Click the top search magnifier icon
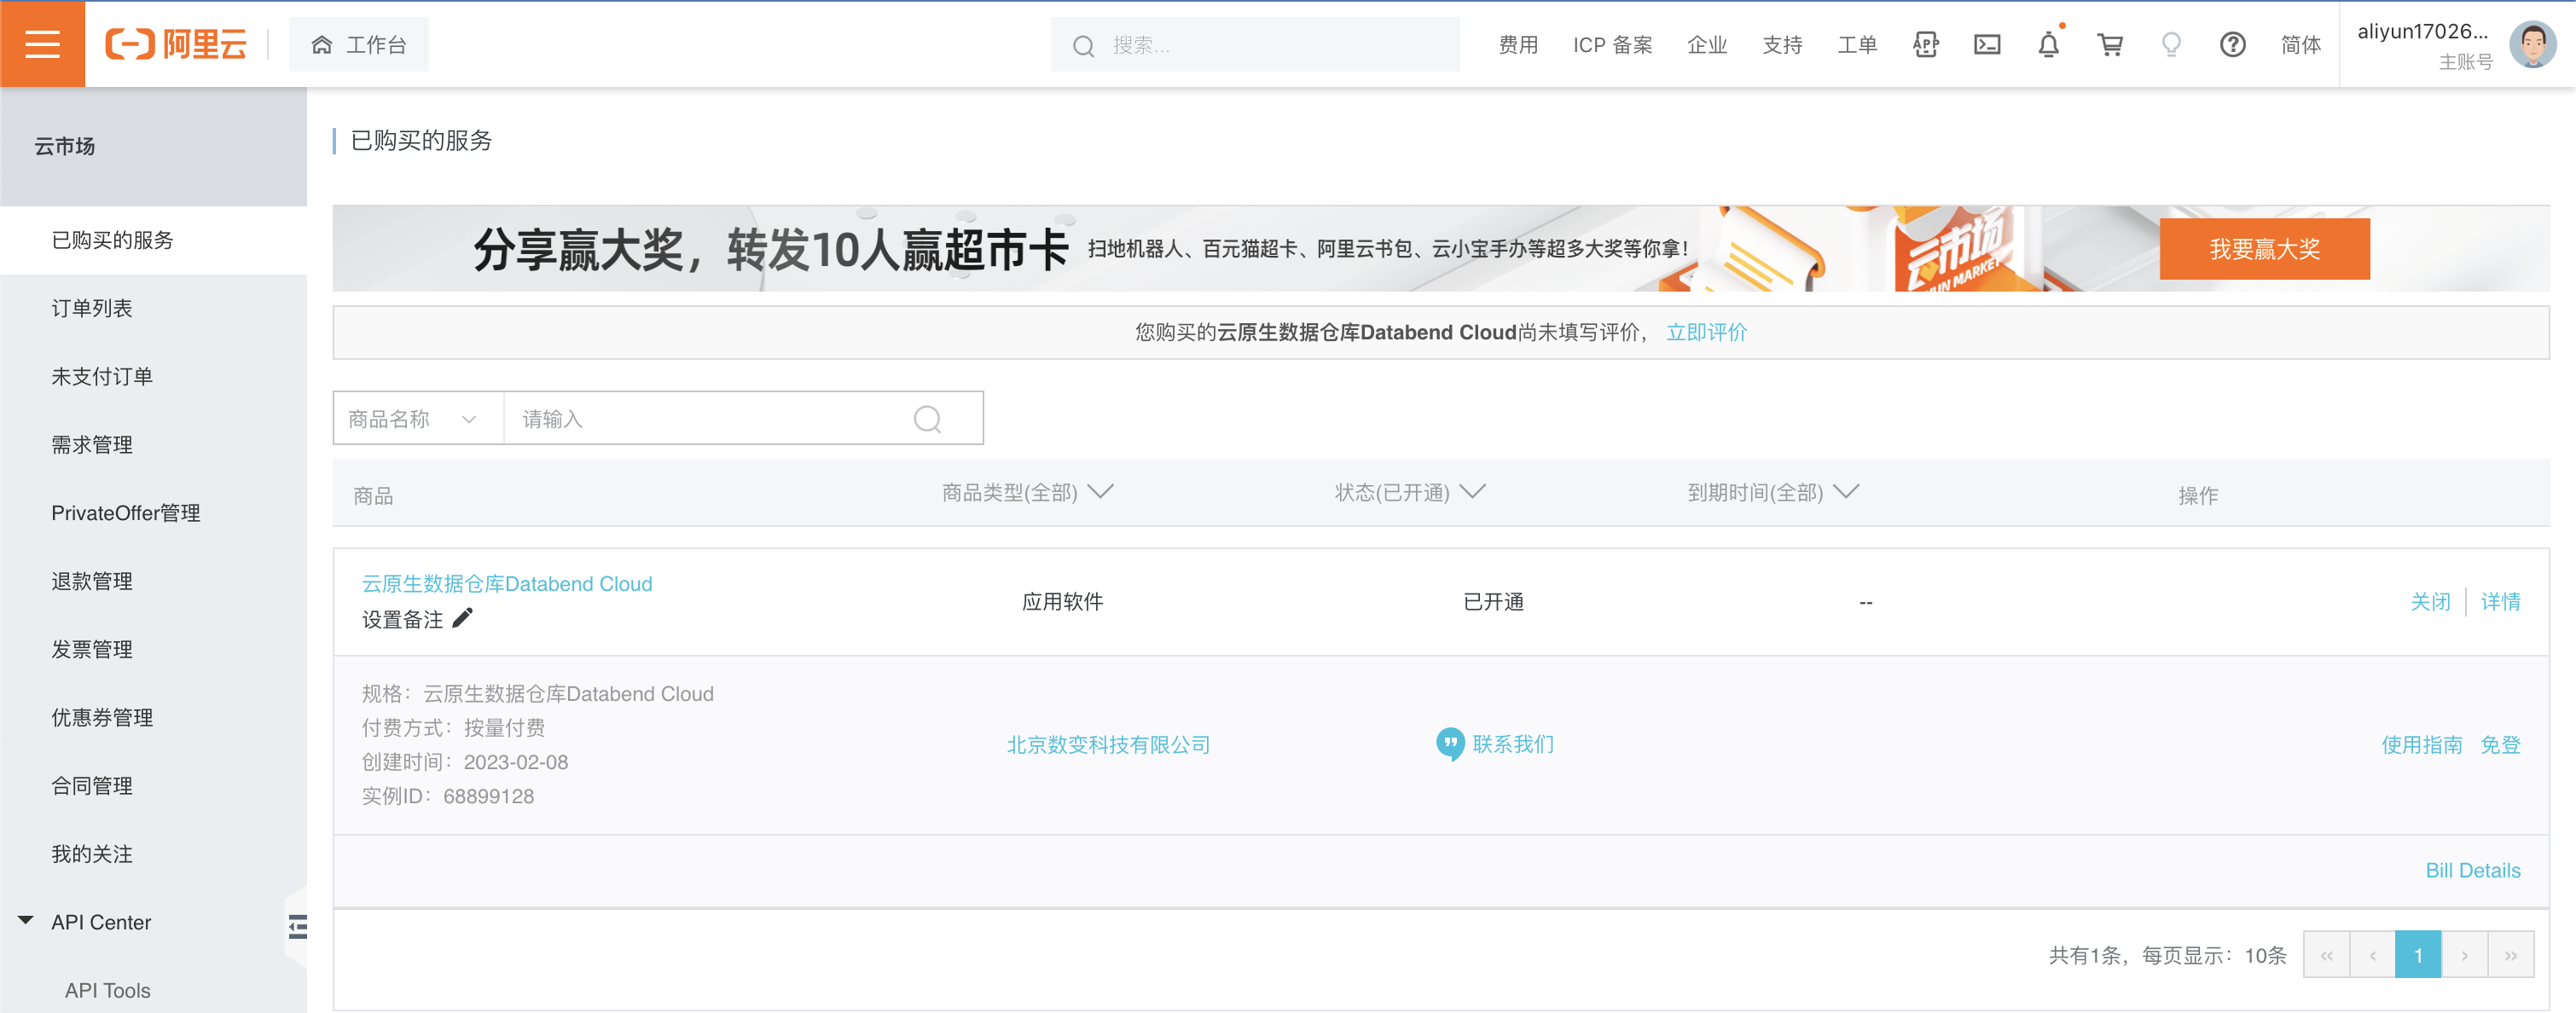The width and height of the screenshot is (2576, 1013). (x=1083, y=46)
